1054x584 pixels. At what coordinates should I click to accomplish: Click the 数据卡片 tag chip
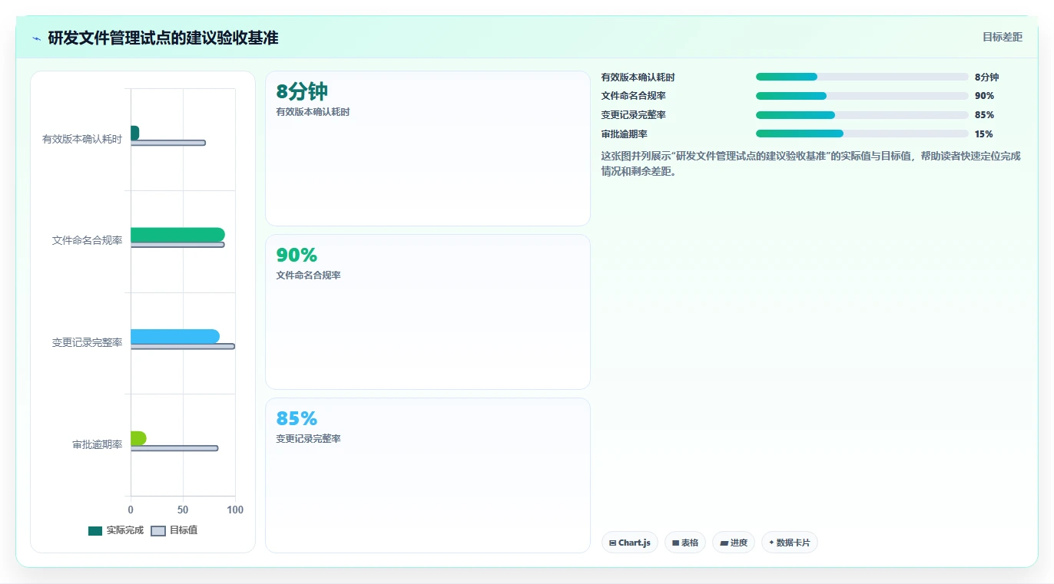[x=790, y=543]
